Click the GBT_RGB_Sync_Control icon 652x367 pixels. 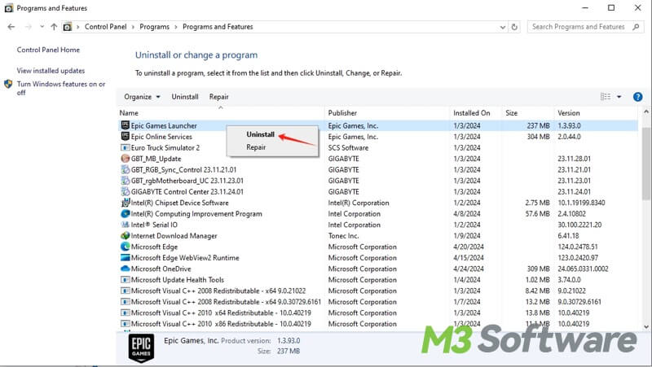click(x=126, y=169)
